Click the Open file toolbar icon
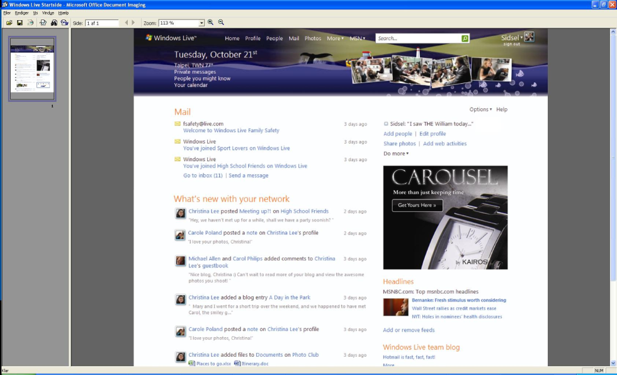The width and height of the screenshot is (617, 375). coord(9,23)
